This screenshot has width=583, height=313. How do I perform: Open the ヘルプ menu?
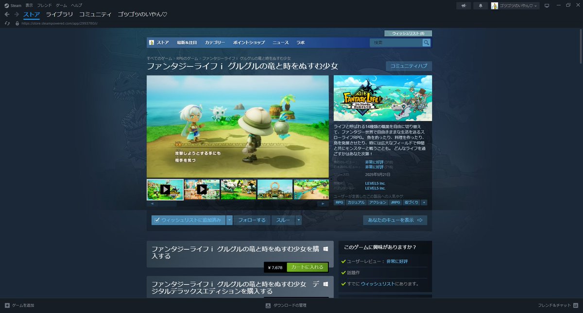coord(76,5)
